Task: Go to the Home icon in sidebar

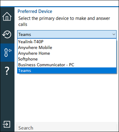Action: tap(7, 16)
